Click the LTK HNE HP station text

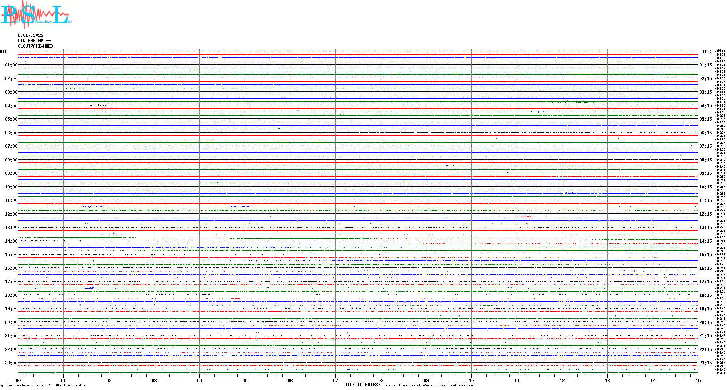[34, 41]
